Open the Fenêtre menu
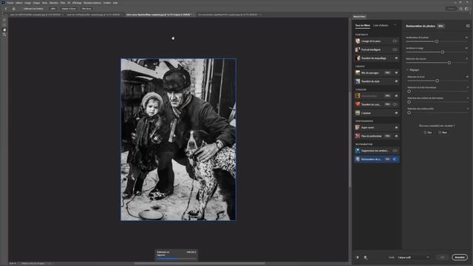The height and width of the screenshot is (266, 473). [x=106, y=3]
